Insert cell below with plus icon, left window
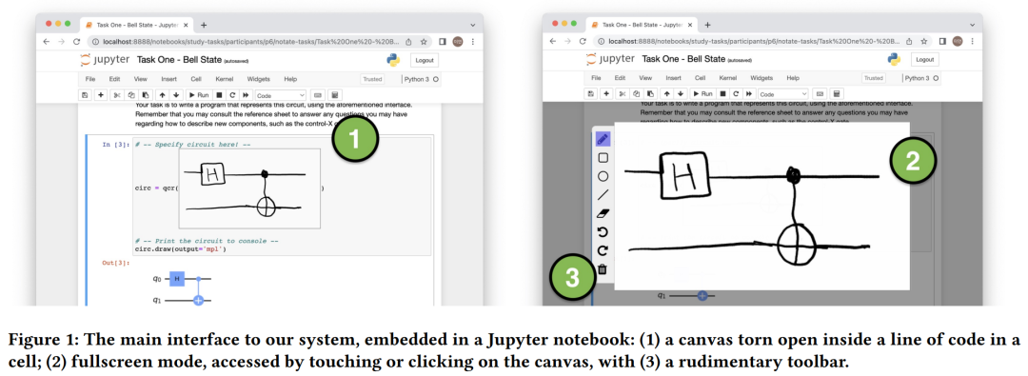Viewport: 1028px width, 376px height. pyautogui.click(x=100, y=95)
